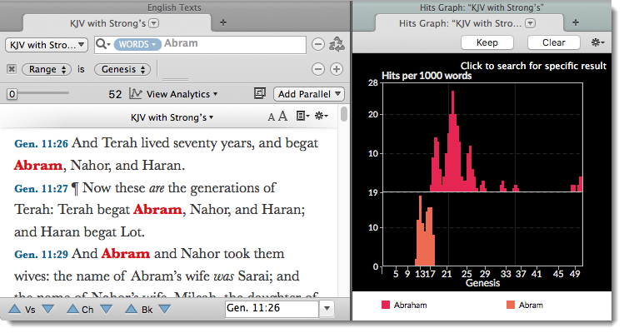624x333 pixels.
Task: Remove the Range criterion with minus button
Action: click(318, 70)
